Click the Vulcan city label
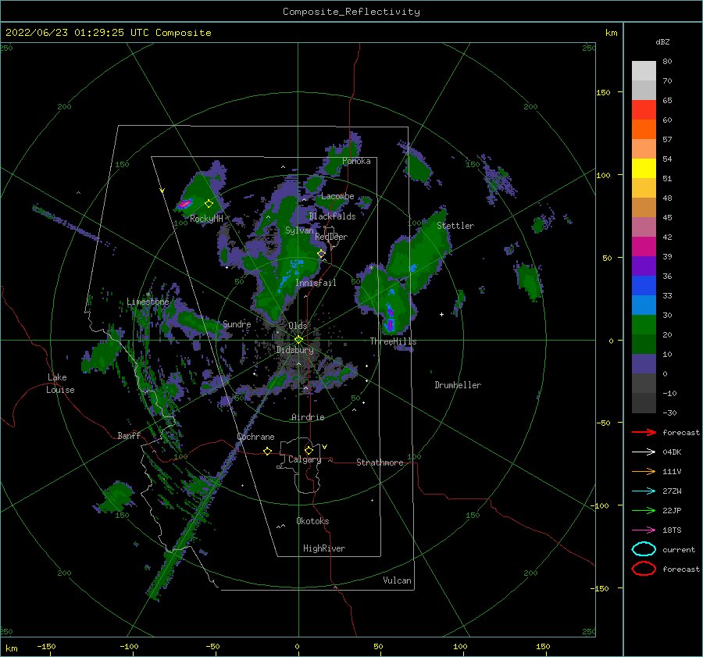Viewport: 703px width, 657px height. point(398,580)
